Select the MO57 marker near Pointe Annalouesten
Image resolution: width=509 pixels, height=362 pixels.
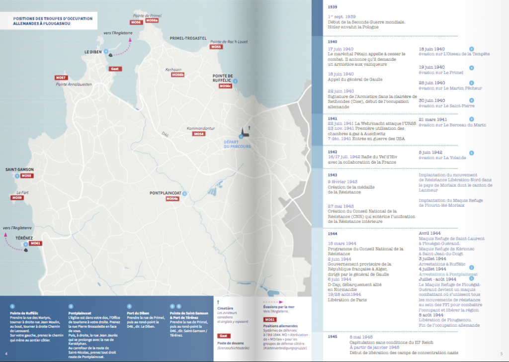(61, 78)
